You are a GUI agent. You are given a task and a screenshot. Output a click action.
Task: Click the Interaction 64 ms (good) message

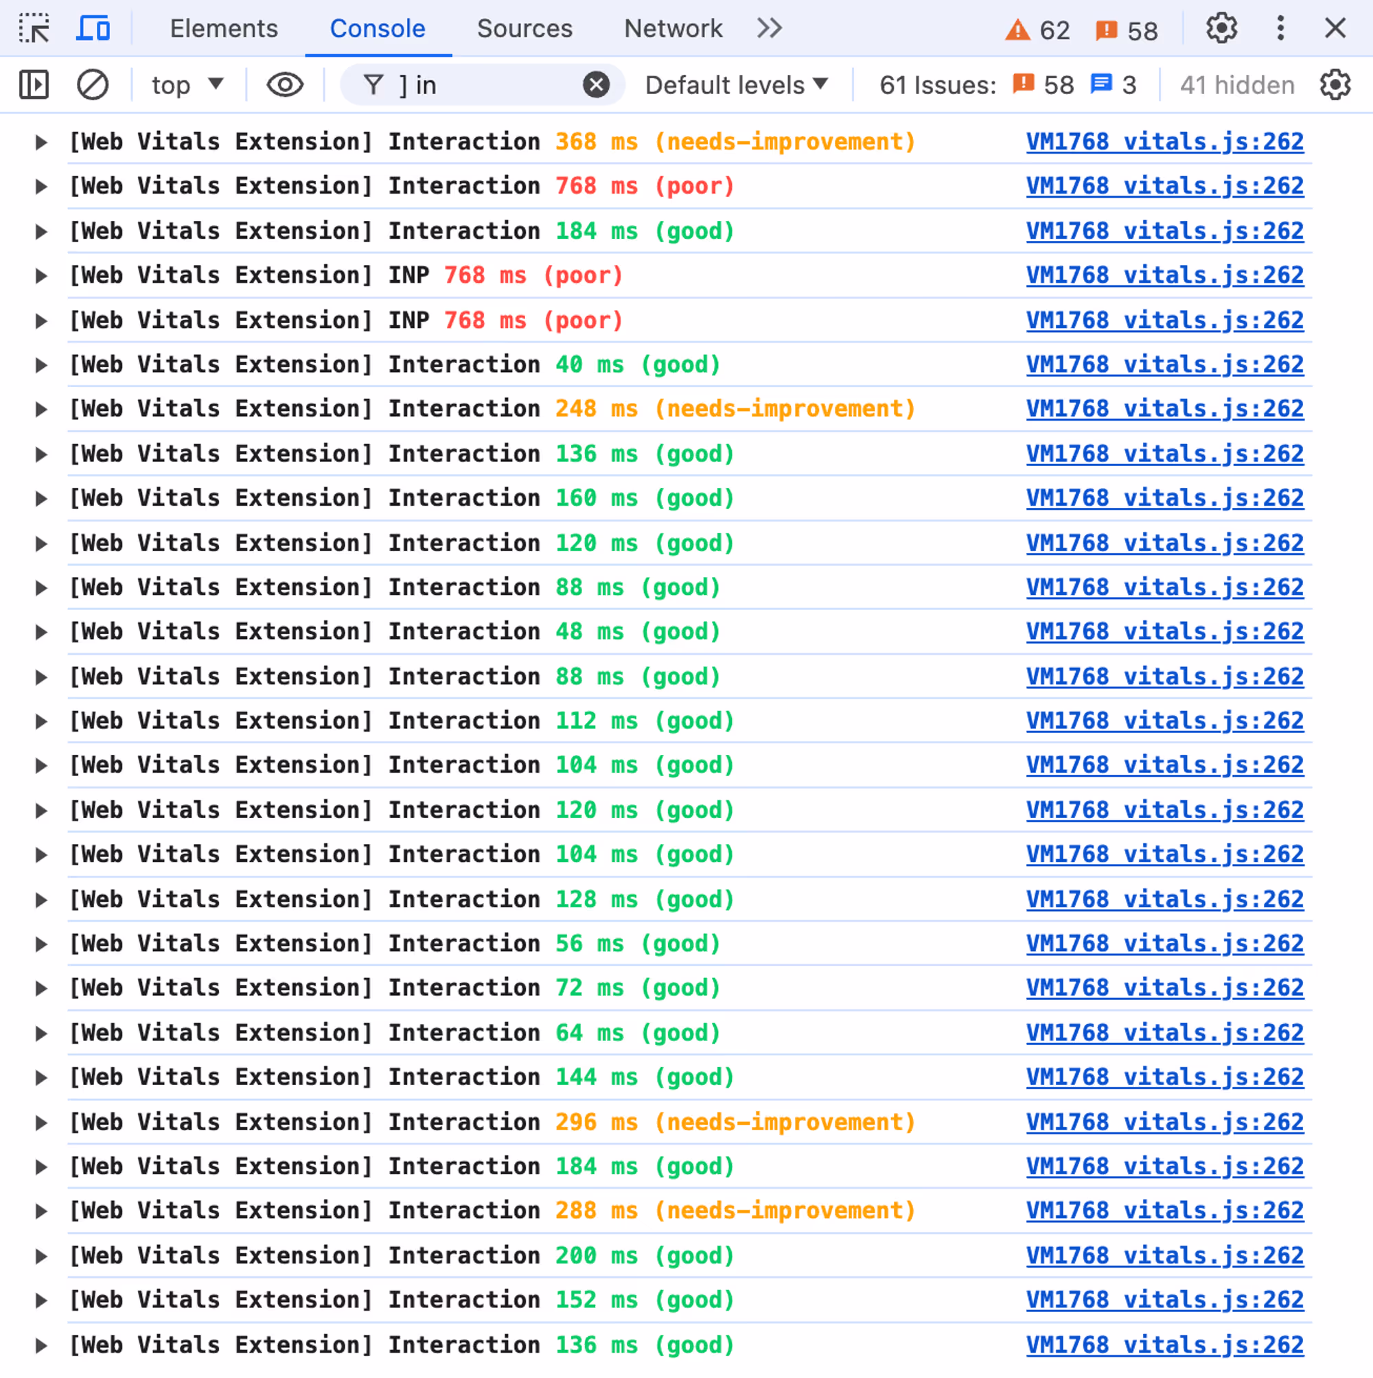[395, 1033]
